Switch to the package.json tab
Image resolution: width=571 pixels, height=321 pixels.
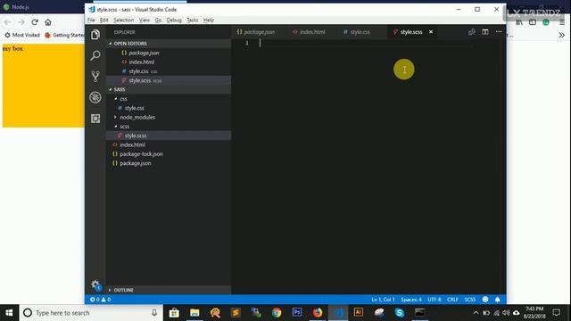pyautogui.click(x=256, y=32)
